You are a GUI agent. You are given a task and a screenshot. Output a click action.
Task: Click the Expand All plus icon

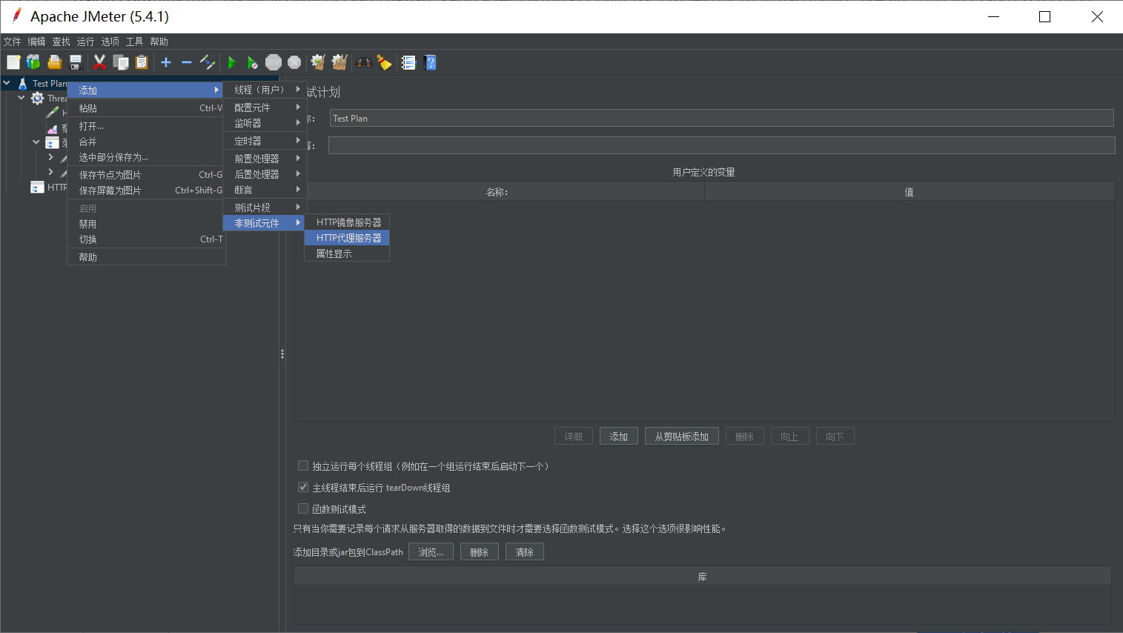coord(166,62)
